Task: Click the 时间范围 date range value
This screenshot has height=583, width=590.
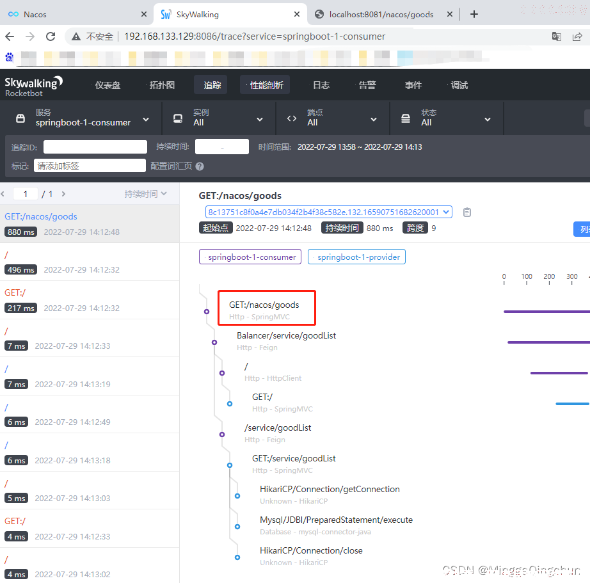Action: pyautogui.click(x=360, y=147)
